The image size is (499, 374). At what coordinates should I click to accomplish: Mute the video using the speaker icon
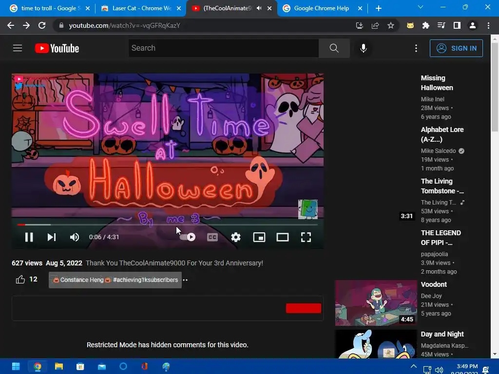click(75, 237)
